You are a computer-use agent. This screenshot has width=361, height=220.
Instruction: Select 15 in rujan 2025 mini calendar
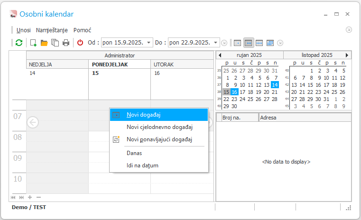point(226,92)
